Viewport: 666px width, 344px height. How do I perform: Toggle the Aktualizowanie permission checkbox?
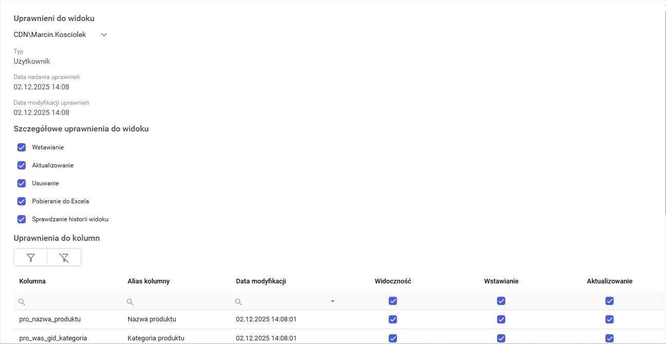tap(22, 165)
